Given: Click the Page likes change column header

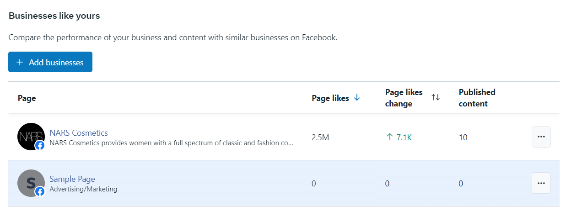Looking at the screenshot, I should (x=404, y=98).
